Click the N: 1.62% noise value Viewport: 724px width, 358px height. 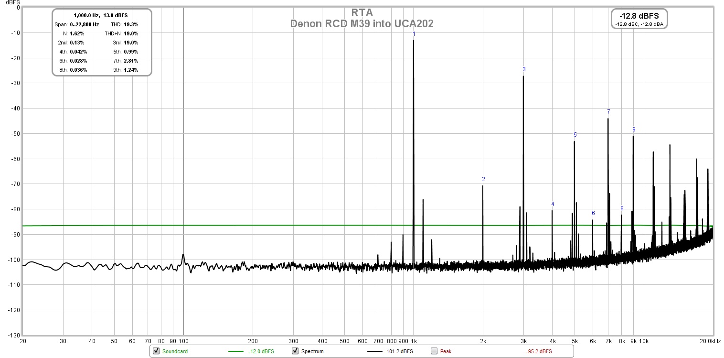[77, 33]
